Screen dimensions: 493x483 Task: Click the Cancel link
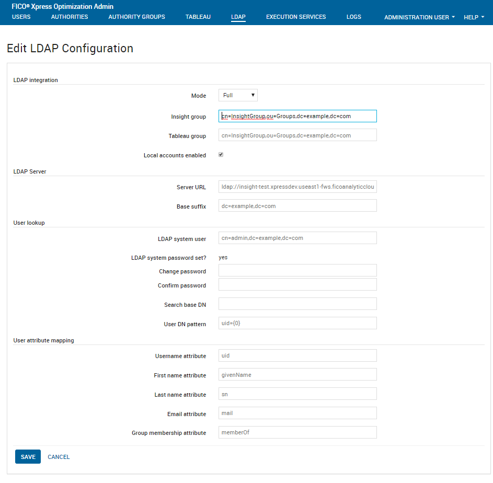(x=59, y=457)
